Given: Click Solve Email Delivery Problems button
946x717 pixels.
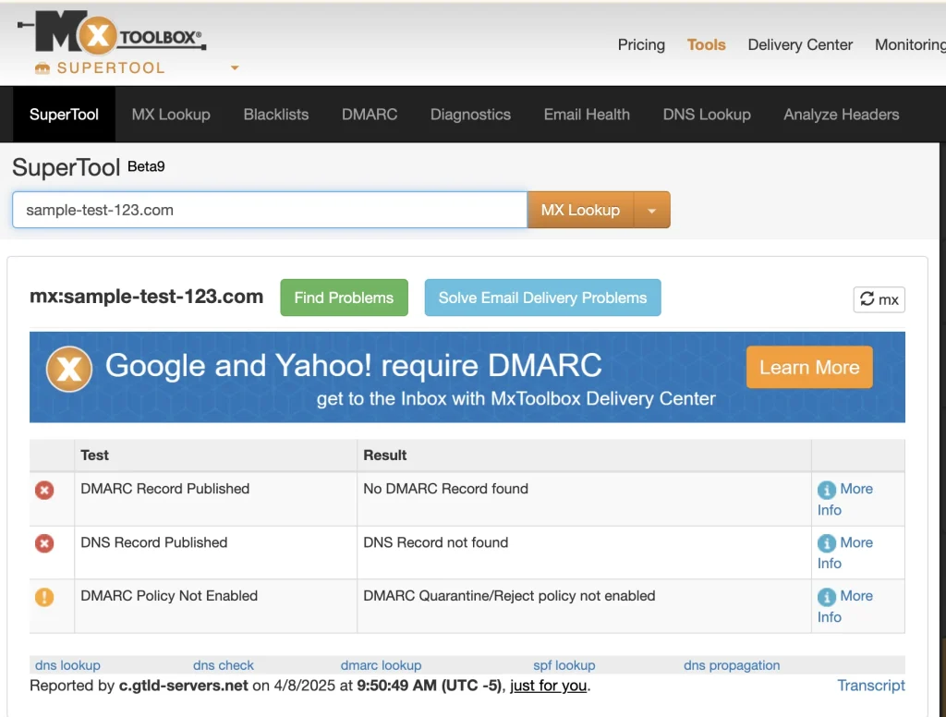Looking at the screenshot, I should pos(542,298).
